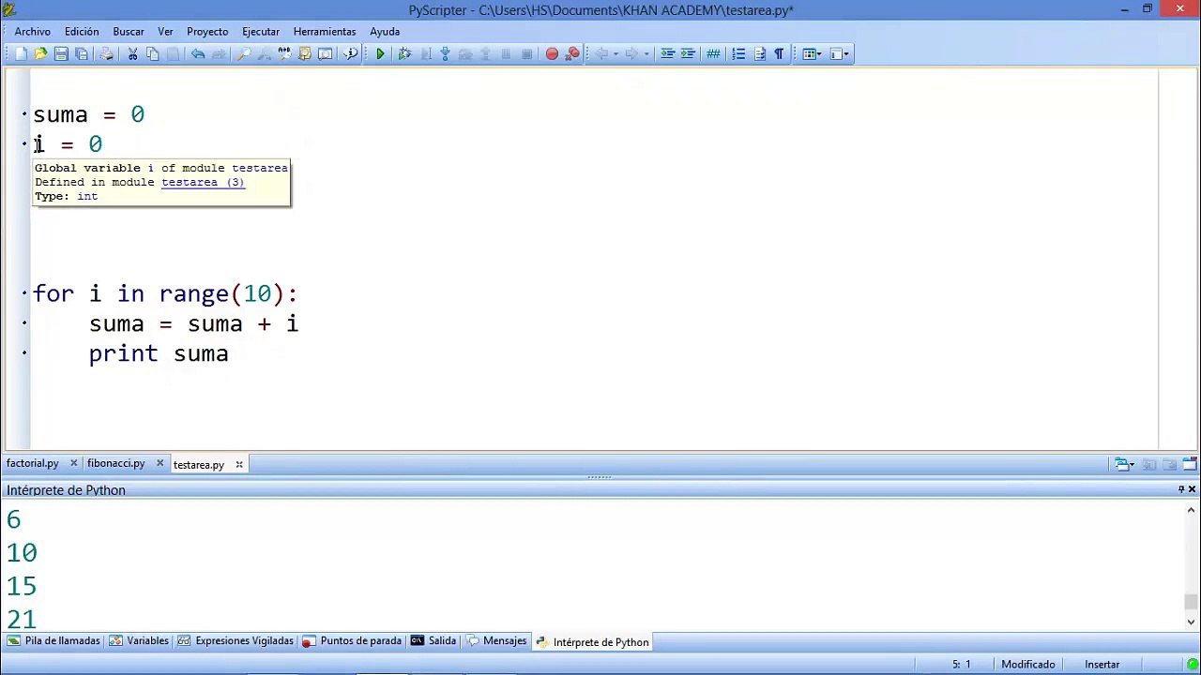This screenshot has height=675, width=1201.
Task: Close the factorial.py tab
Action: (73, 463)
